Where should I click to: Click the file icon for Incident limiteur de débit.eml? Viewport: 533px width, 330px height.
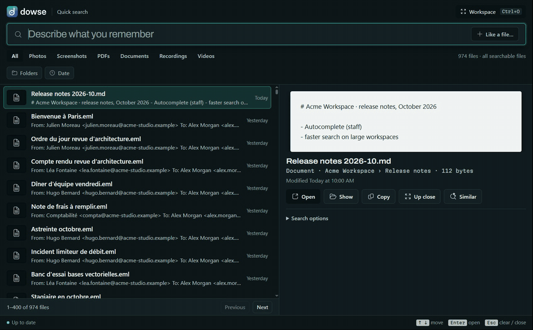point(16,256)
